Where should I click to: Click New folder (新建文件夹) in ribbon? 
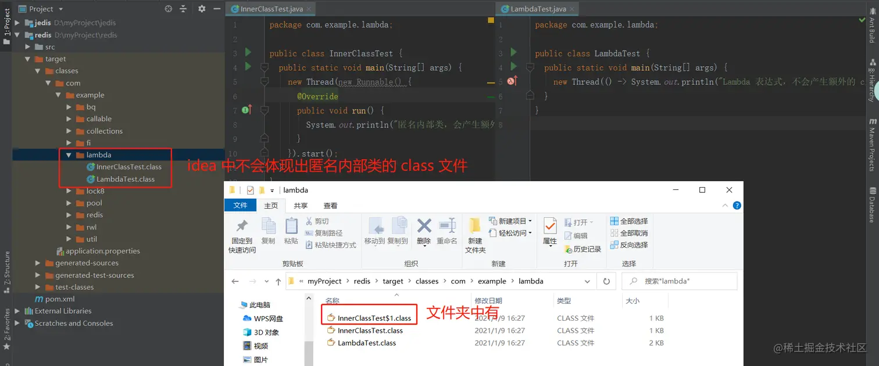475,235
